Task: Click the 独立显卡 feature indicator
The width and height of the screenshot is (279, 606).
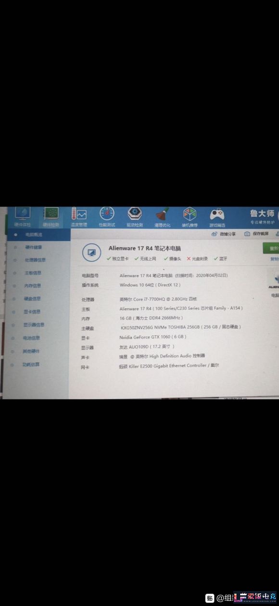Action: tap(118, 259)
